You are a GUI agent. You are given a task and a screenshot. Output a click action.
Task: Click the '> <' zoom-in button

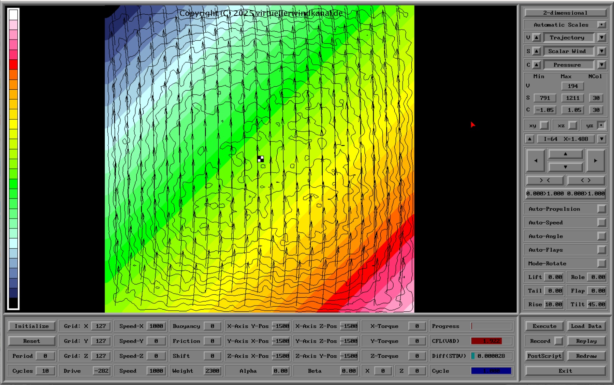(545, 180)
